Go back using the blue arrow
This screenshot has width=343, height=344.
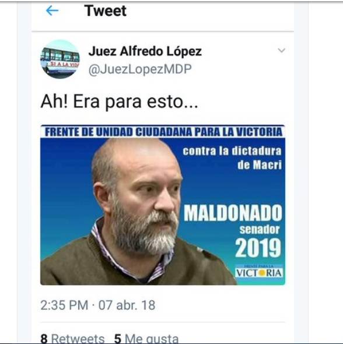coord(52,10)
